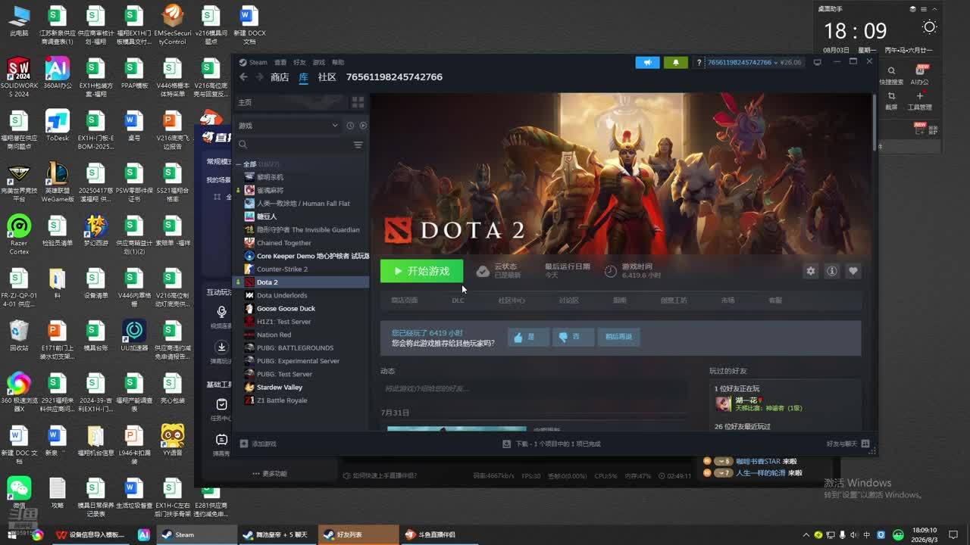The width and height of the screenshot is (970, 545).
Task: Open Dota 2 discussions link
Action: [x=569, y=301]
